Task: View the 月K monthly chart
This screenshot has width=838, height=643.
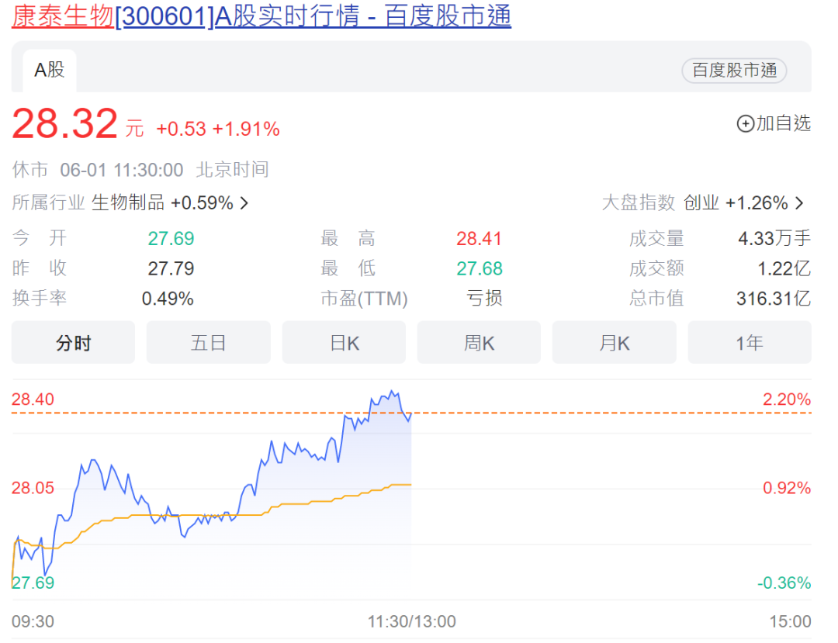Action: [614, 342]
